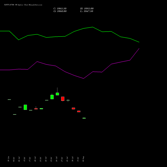
Task: Click the open value O: 1060.00
Action: (x=60, y=11)
